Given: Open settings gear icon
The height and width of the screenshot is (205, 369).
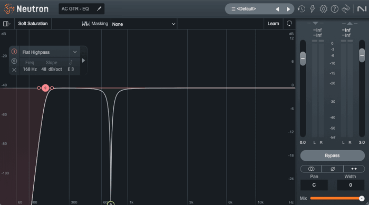Looking at the screenshot, I should click(x=323, y=9).
